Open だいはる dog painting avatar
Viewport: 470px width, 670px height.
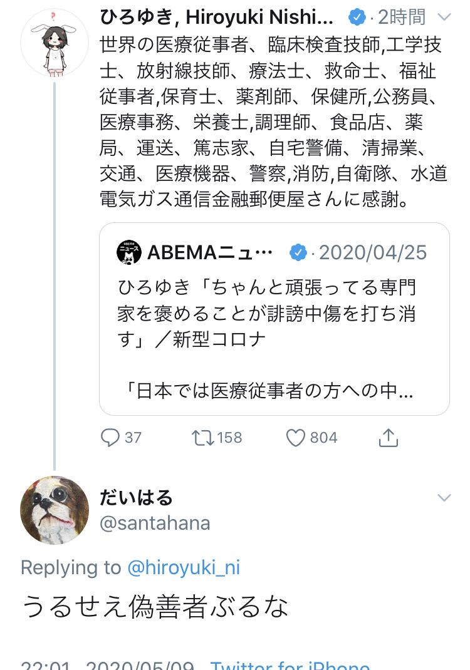click(x=55, y=509)
